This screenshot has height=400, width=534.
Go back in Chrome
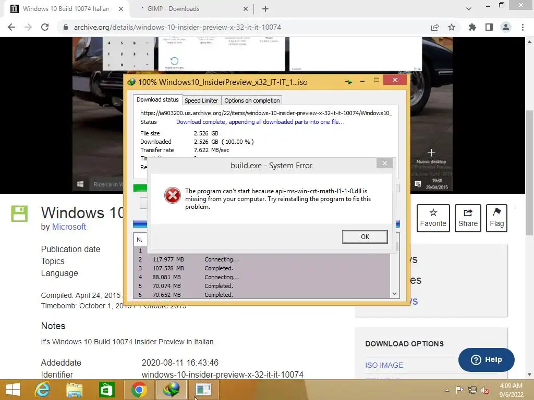11,27
